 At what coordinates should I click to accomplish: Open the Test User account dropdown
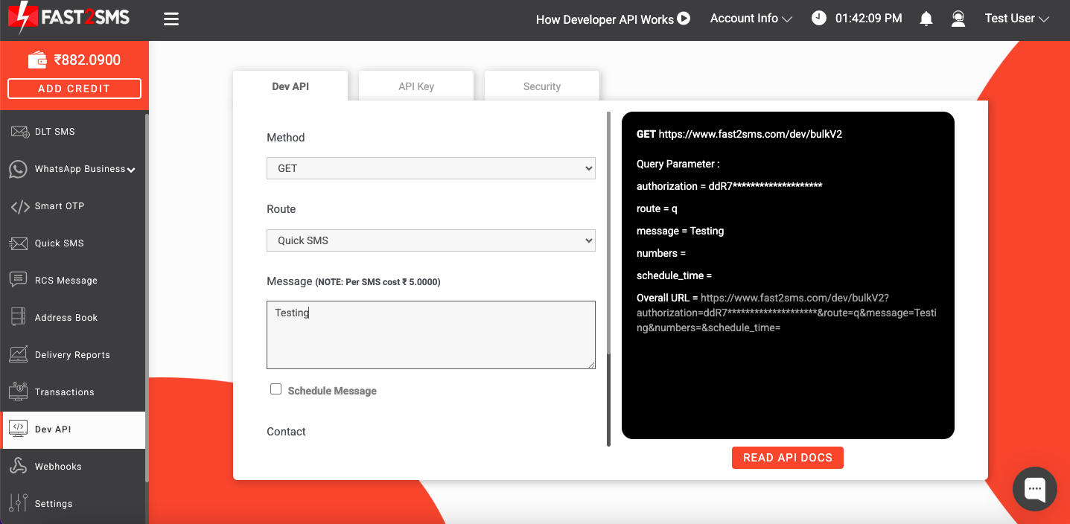coord(1016,19)
